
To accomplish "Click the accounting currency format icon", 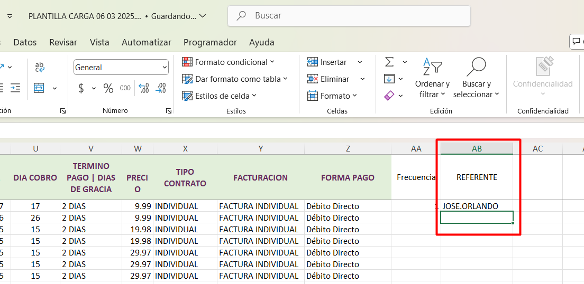I will [x=81, y=88].
